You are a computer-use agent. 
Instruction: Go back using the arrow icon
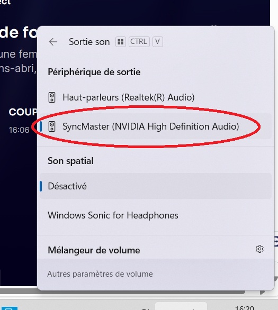(53, 42)
